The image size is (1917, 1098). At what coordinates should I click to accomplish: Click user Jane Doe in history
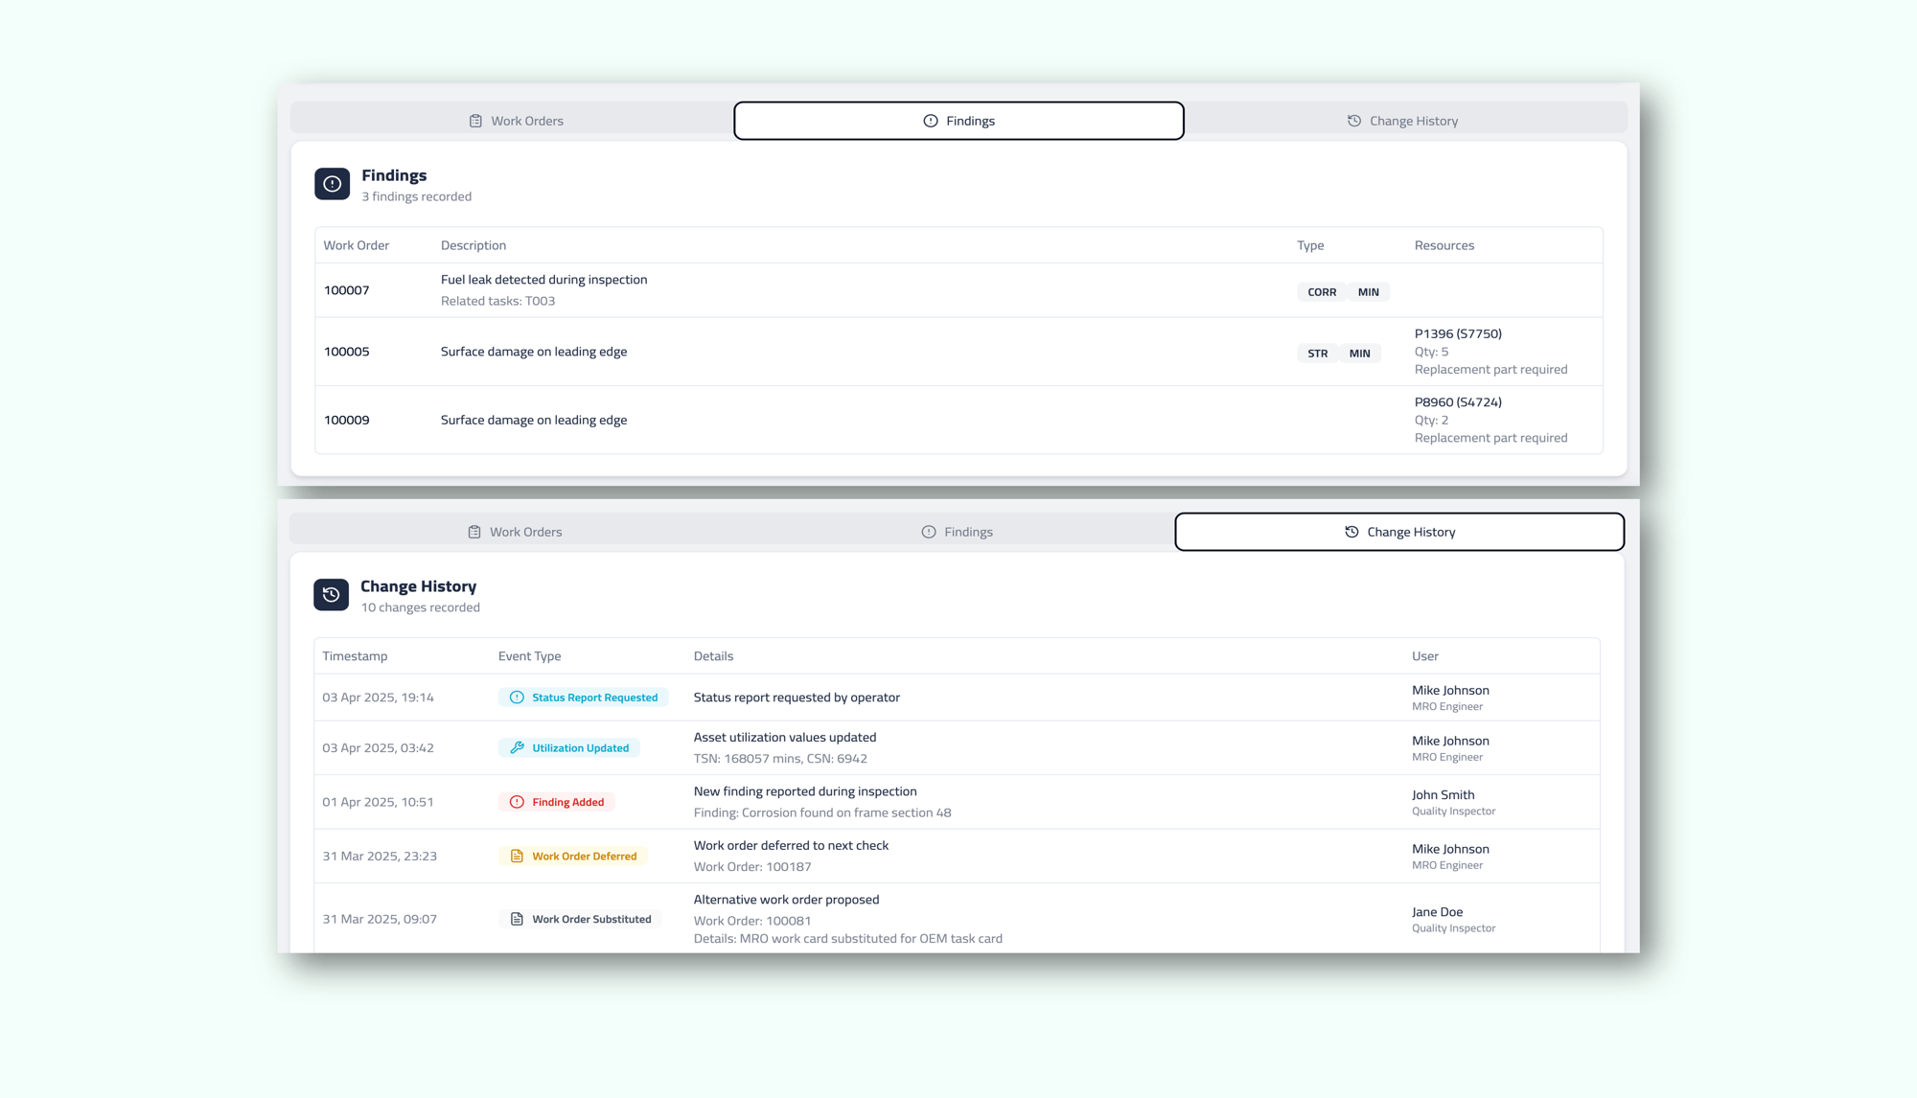pyautogui.click(x=1436, y=912)
